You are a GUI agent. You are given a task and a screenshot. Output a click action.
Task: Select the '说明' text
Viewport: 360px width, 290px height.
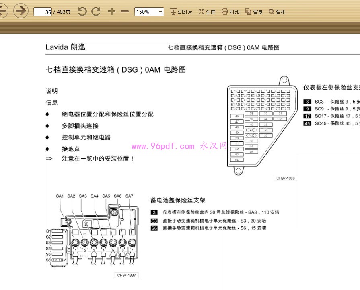point(51,91)
